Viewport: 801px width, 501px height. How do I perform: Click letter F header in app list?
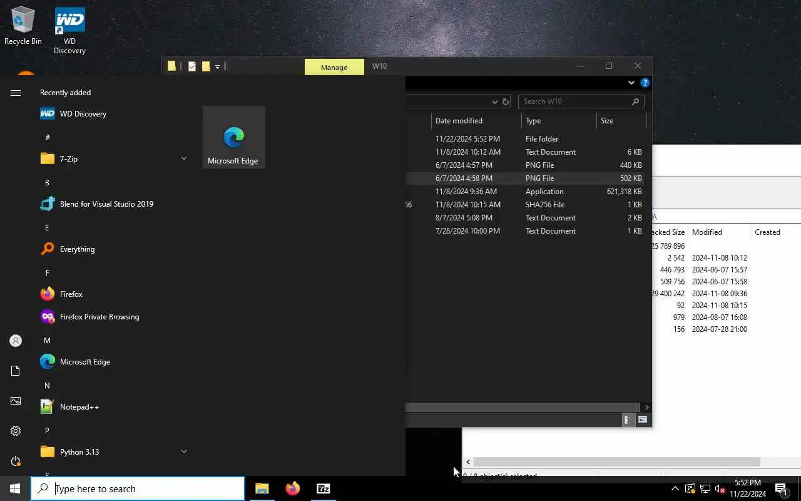point(47,273)
